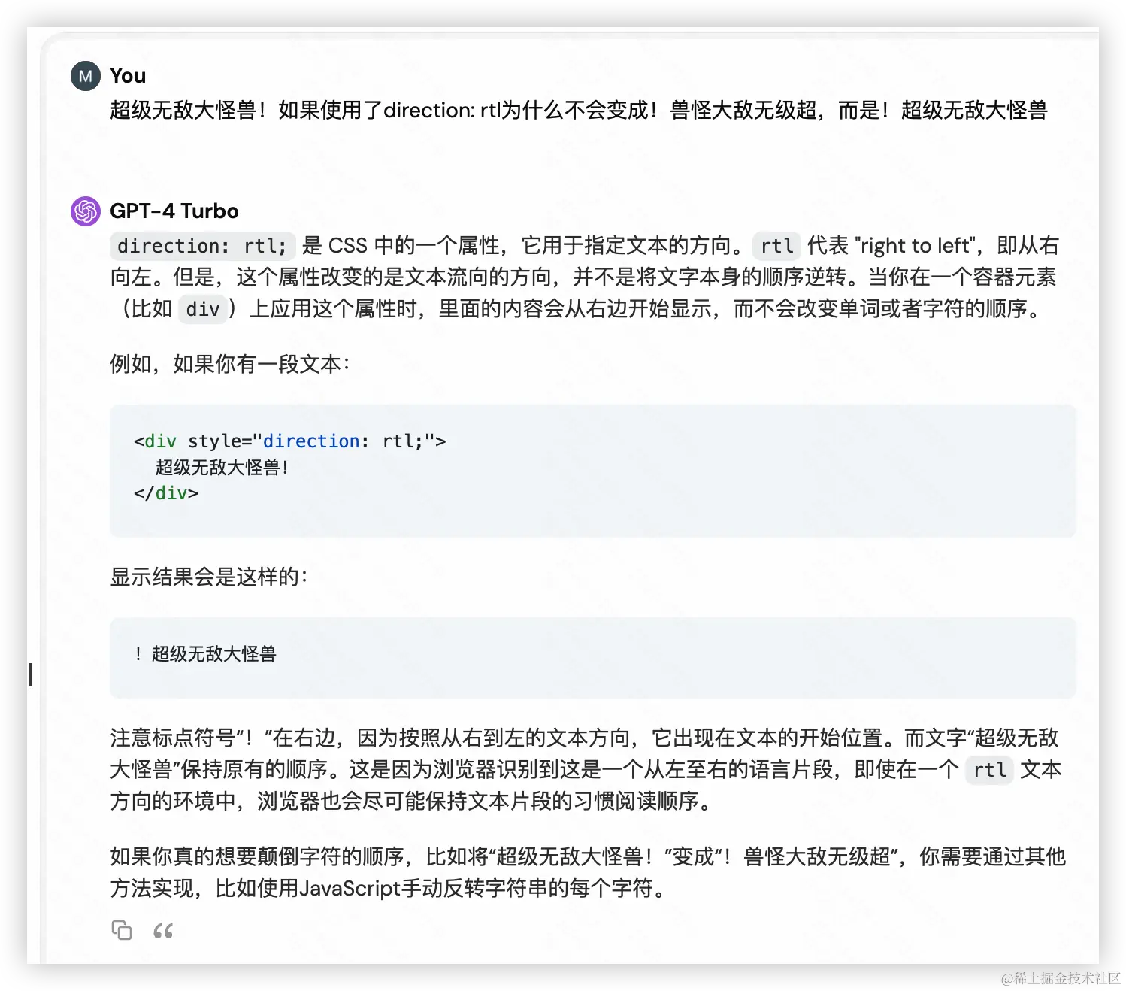This screenshot has height=991, width=1126.
Task: Click the quote reply icon
Action: pos(163,931)
